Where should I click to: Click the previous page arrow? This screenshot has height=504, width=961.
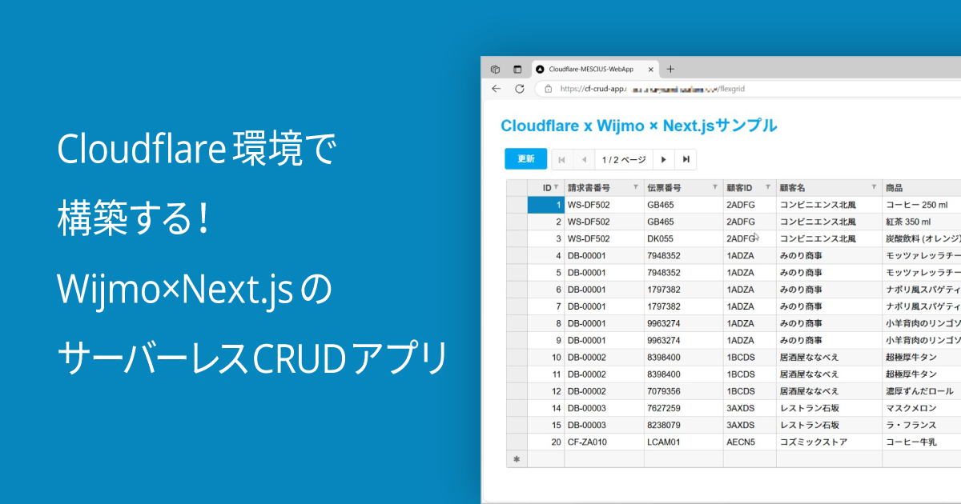pyautogui.click(x=584, y=159)
